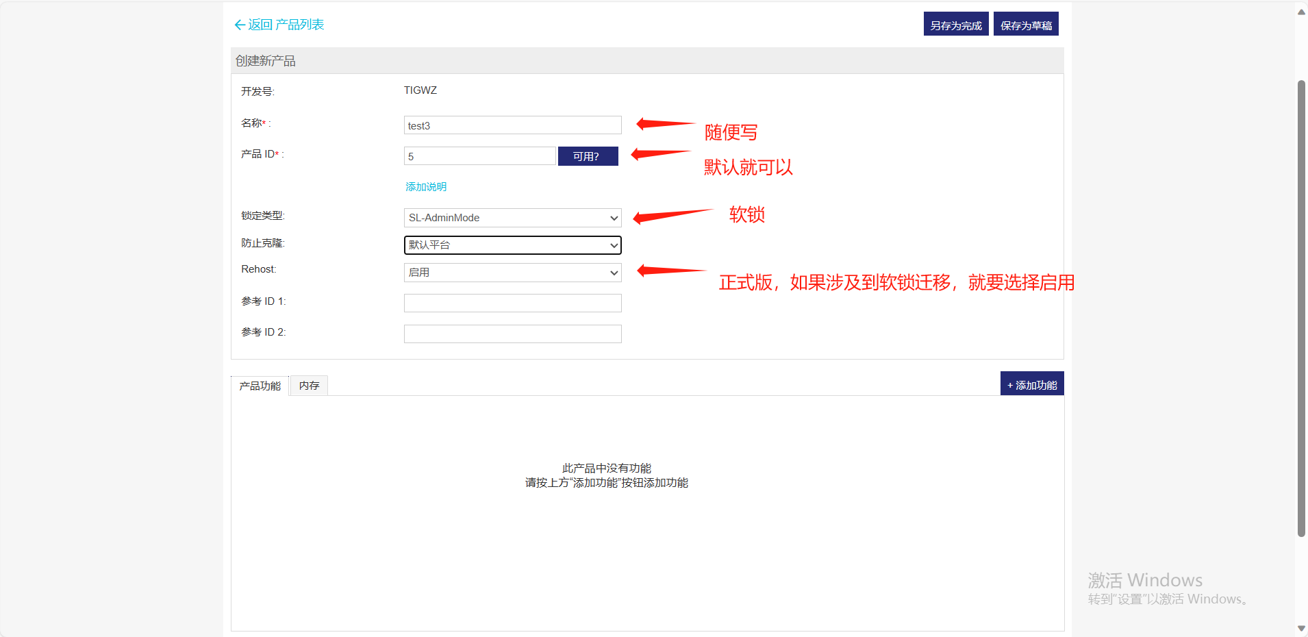Click the 此产品中没有功能 message text
The image size is (1308, 637).
point(607,469)
